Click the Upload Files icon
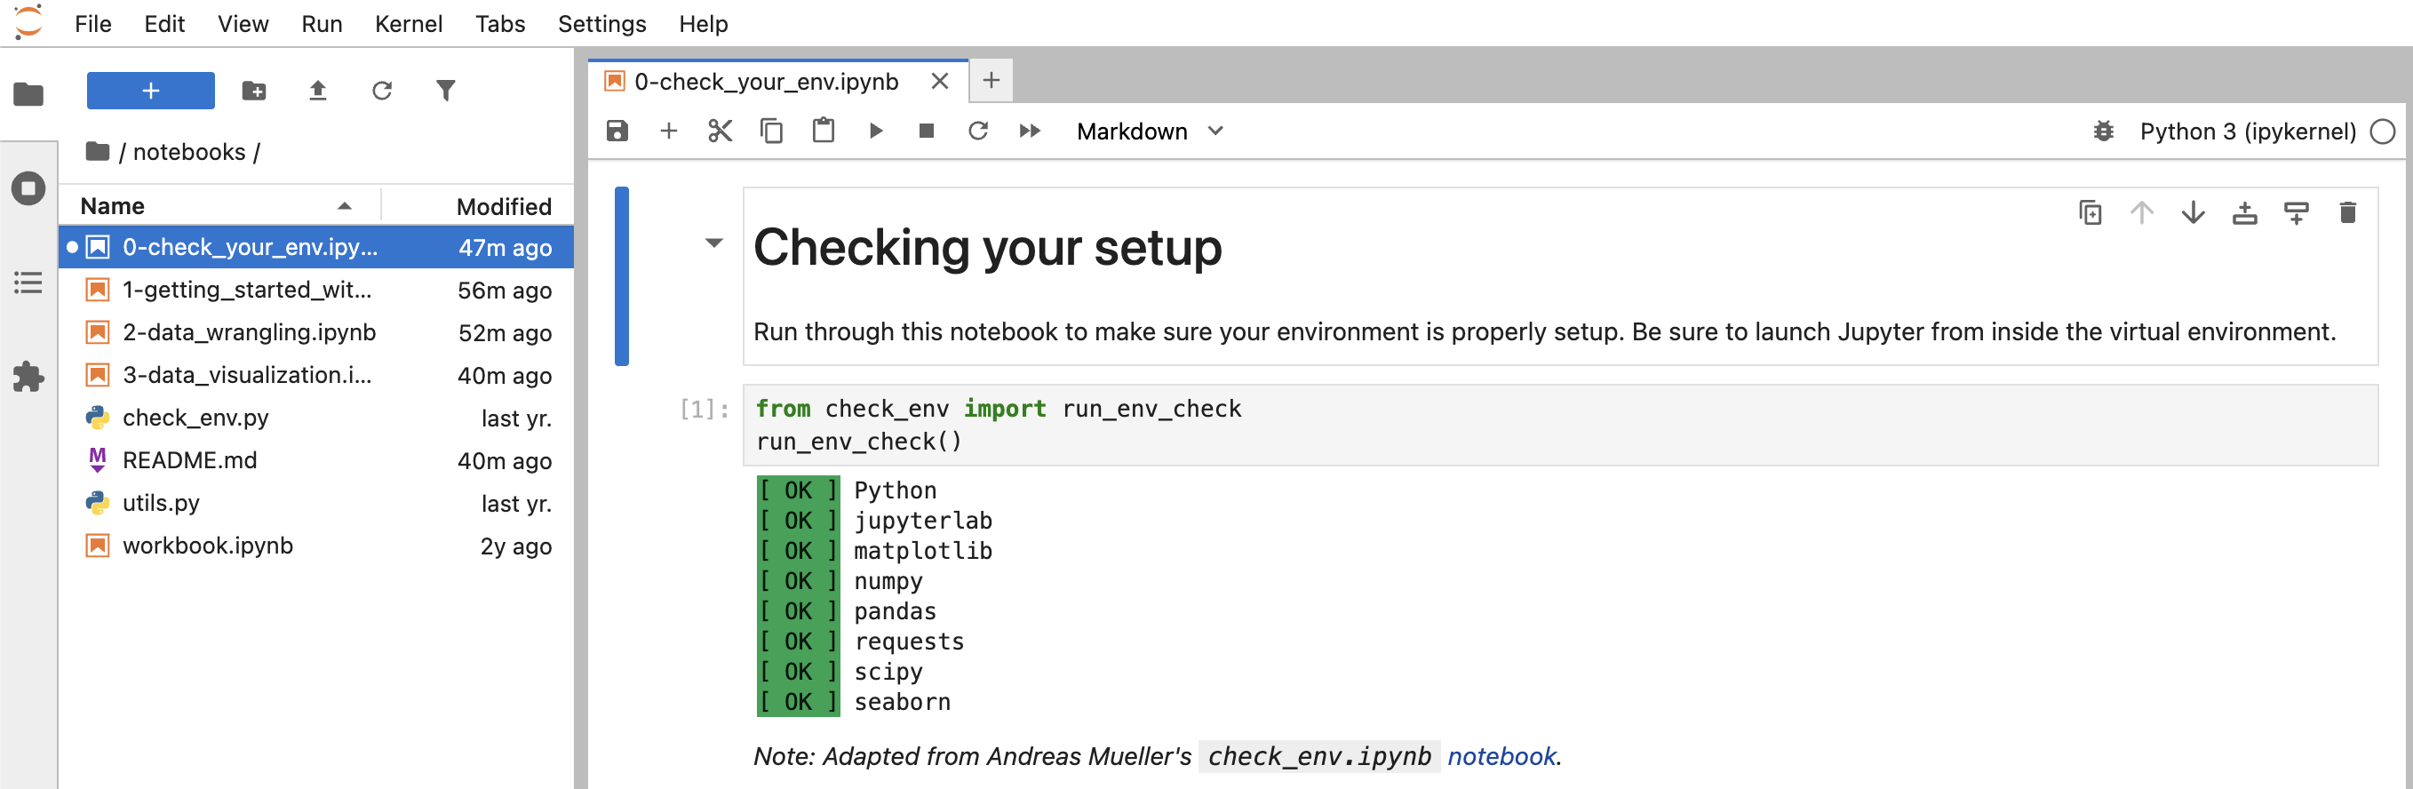This screenshot has width=2413, height=789. tap(317, 91)
